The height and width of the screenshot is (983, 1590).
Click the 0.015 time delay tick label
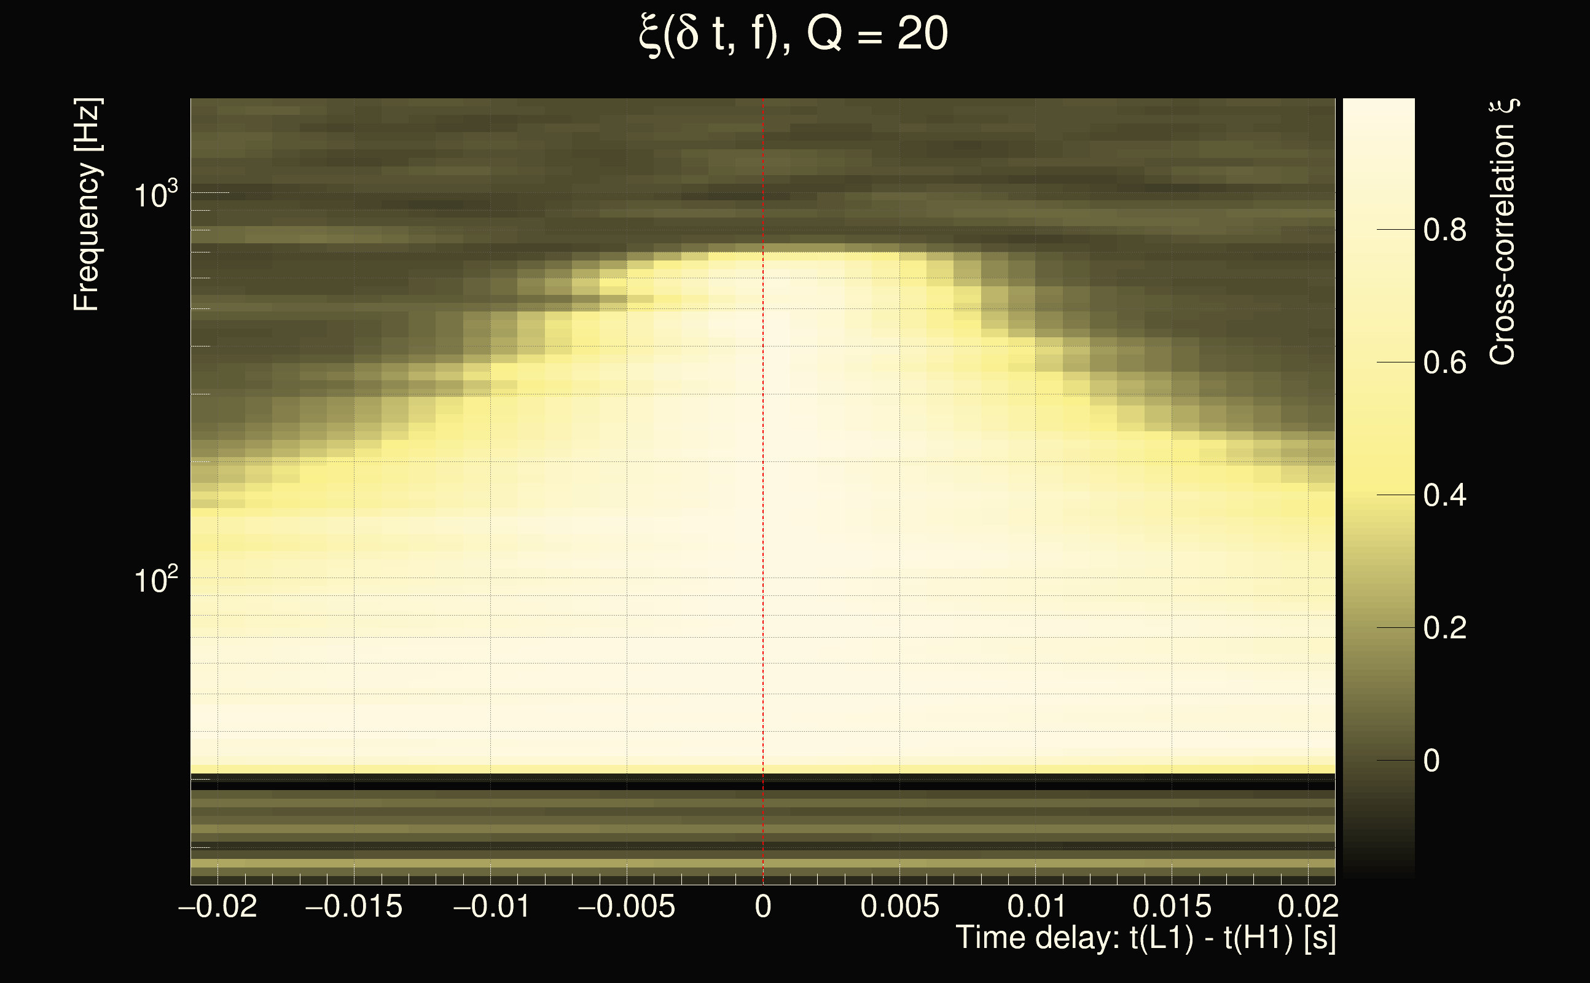pyautogui.click(x=1172, y=906)
